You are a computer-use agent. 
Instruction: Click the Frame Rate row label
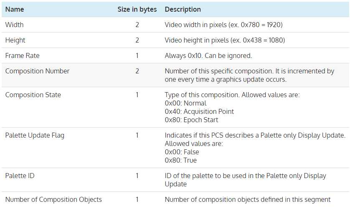(x=22, y=55)
